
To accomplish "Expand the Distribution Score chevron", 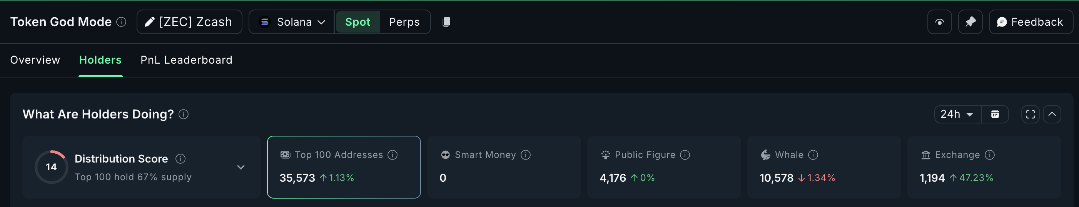I will [241, 168].
